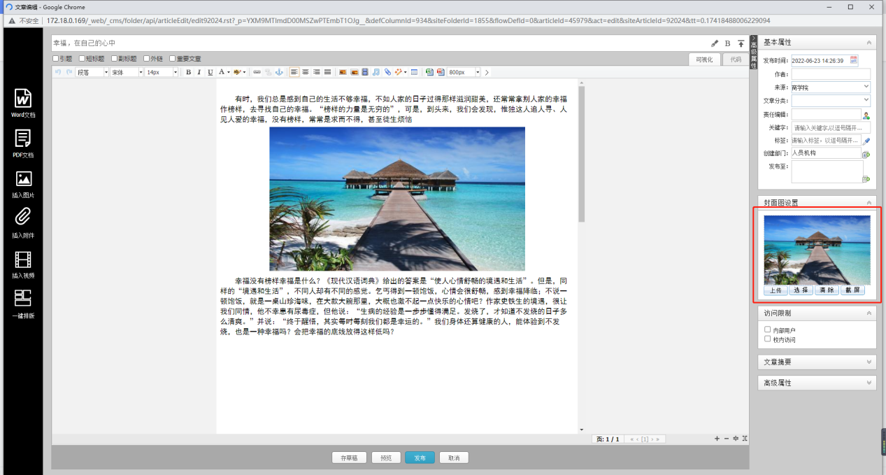Switch to the 可视化 editor tab
The width and height of the screenshot is (886, 475).
[x=704, y=59]
